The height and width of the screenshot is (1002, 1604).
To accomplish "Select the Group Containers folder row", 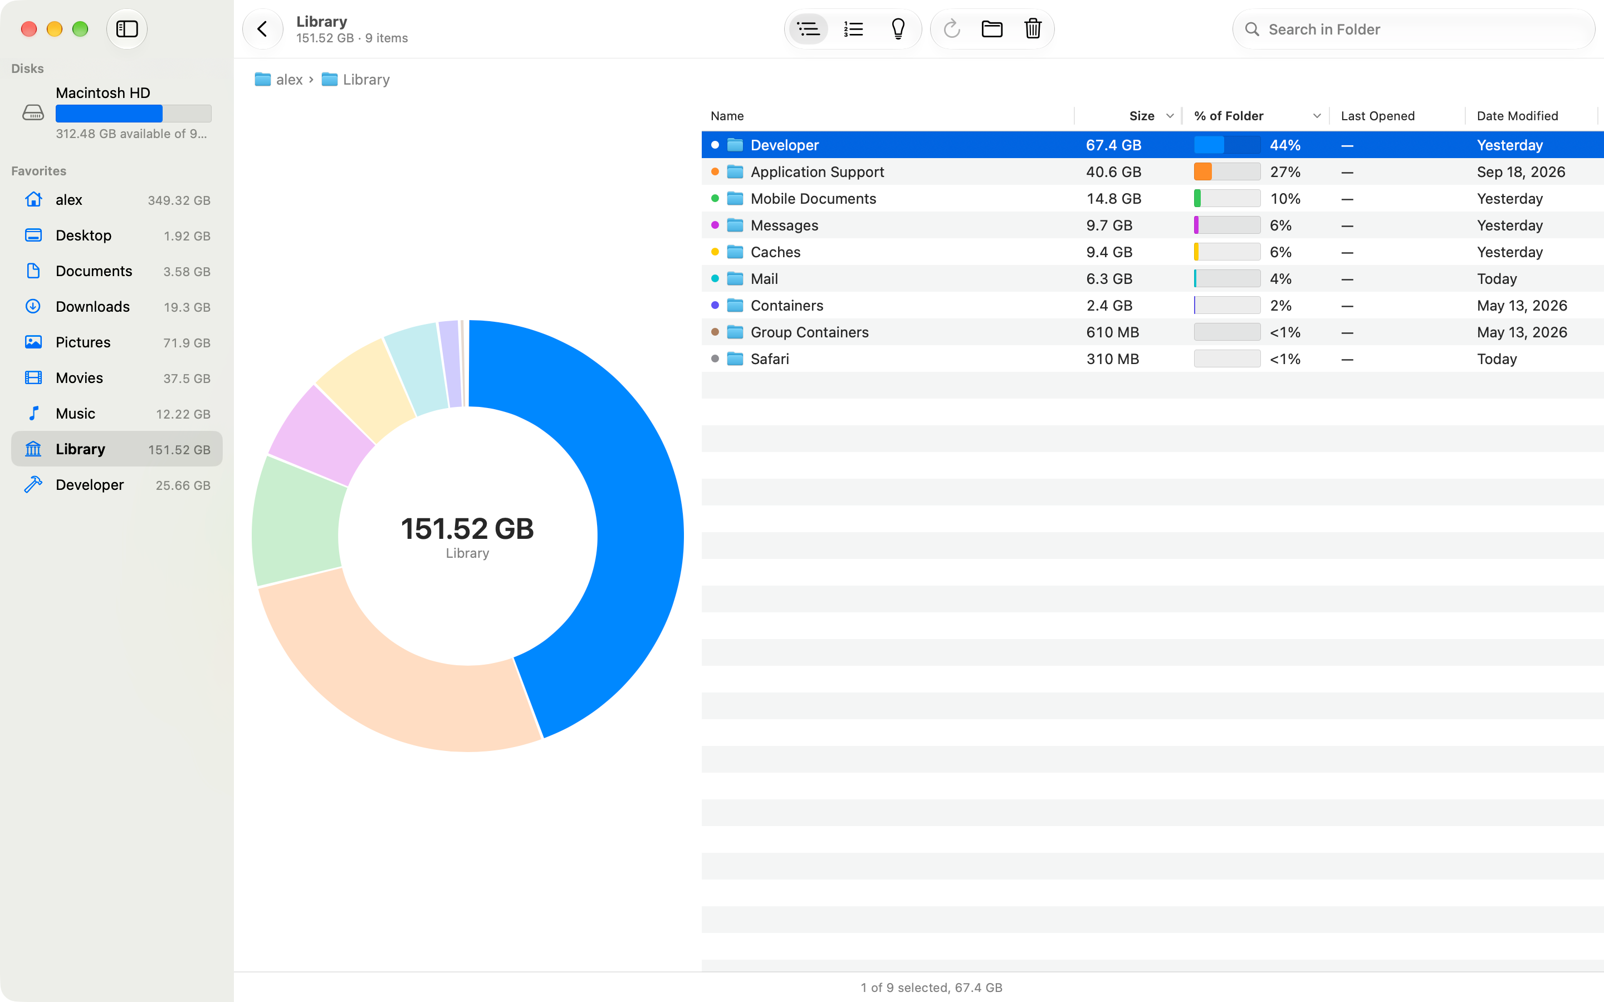I will click(1153, 332).
